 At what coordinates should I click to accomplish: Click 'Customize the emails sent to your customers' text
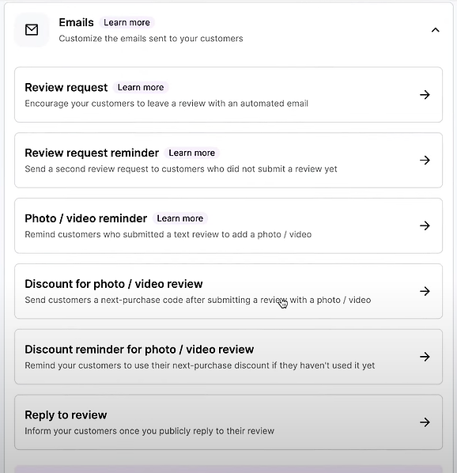(151, 39)
